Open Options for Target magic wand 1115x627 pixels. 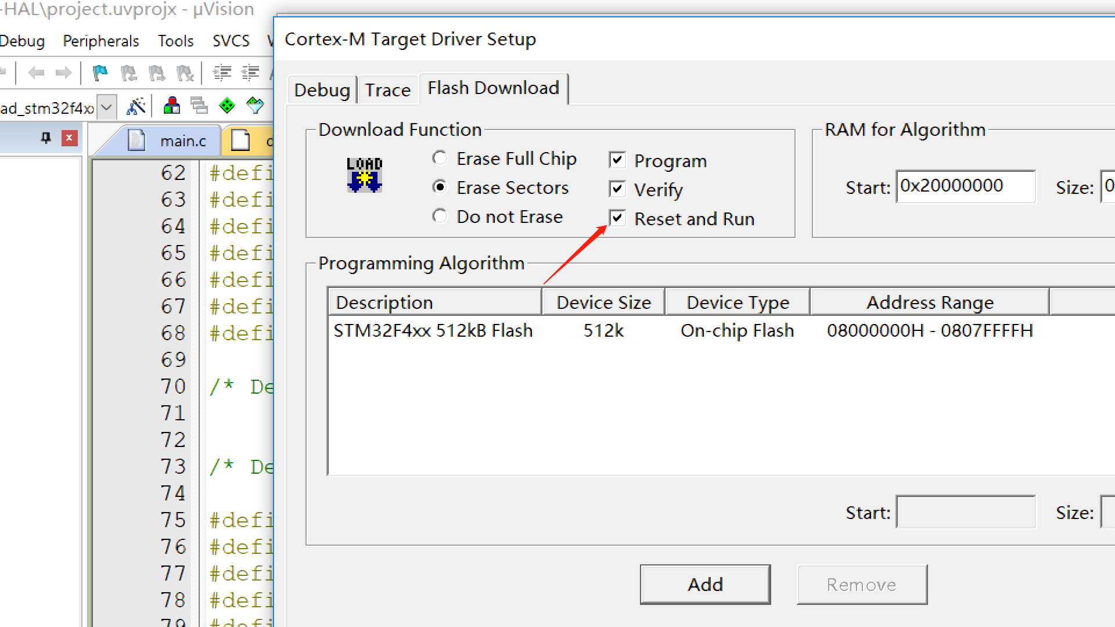tap(136, 106)
